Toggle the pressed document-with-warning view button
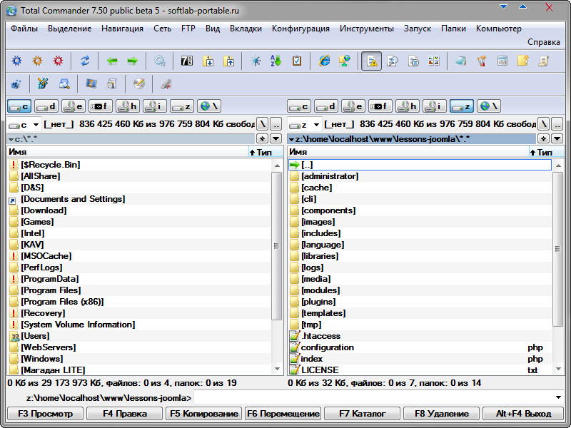This screenshot has height=428, width=571. tap(371, 61)
